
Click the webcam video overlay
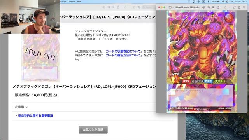point(30,17)
